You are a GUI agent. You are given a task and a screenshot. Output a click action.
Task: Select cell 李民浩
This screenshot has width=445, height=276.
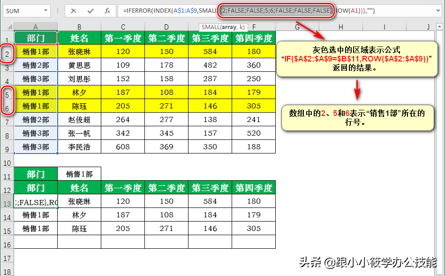pos(79,147)
